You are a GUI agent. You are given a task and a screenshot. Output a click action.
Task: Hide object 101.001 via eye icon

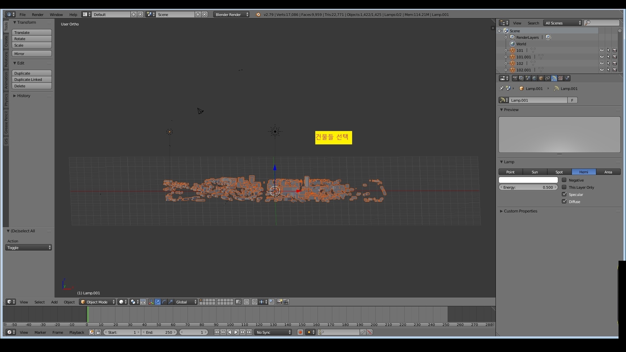(602, 57)
